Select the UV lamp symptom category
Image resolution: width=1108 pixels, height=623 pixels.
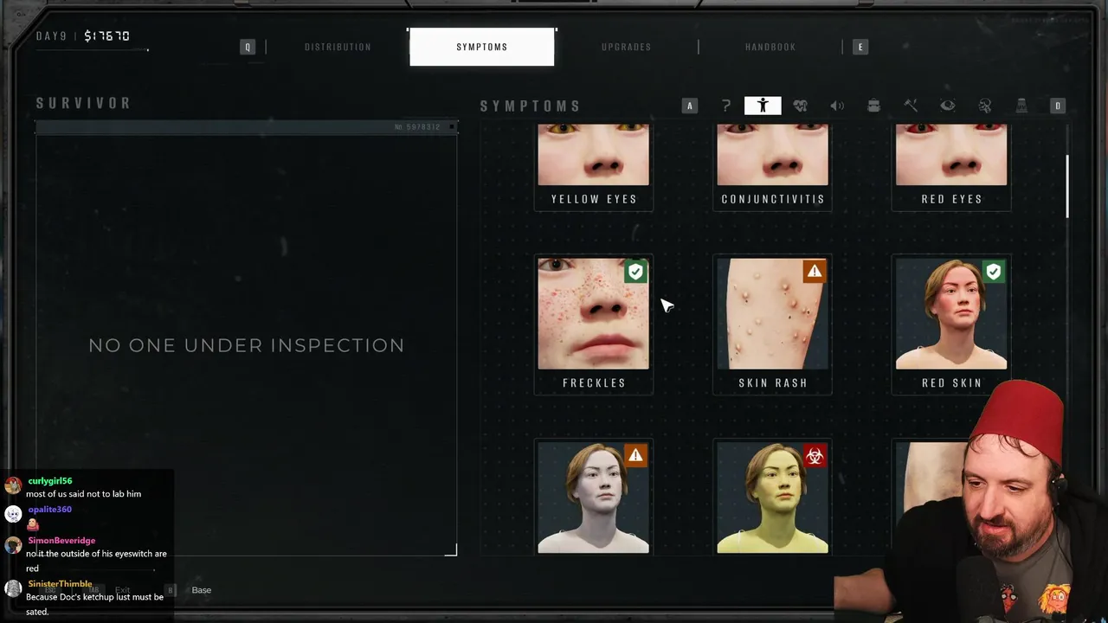click(x=1021, y=106)
